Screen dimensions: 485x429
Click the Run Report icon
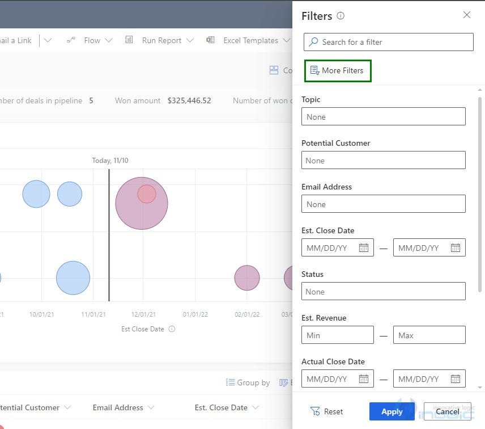(x=129, y=40)
